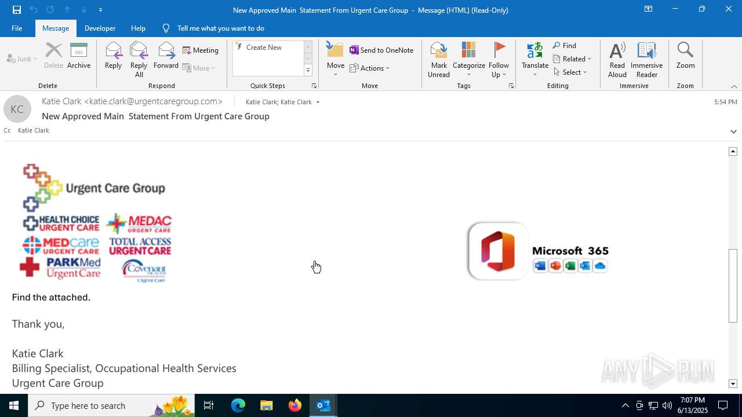Open the Quick Steps dialog launcher
742x417 pixels.
tap(314, 86)
